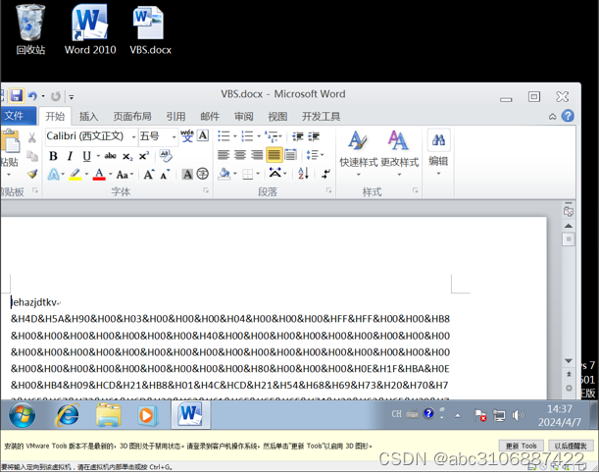Screen dimensions: 599x475
Task: Click the character border icon
Action: pos(203,135)
